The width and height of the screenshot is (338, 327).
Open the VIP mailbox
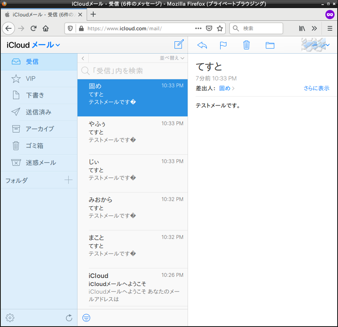pos(39,78)
